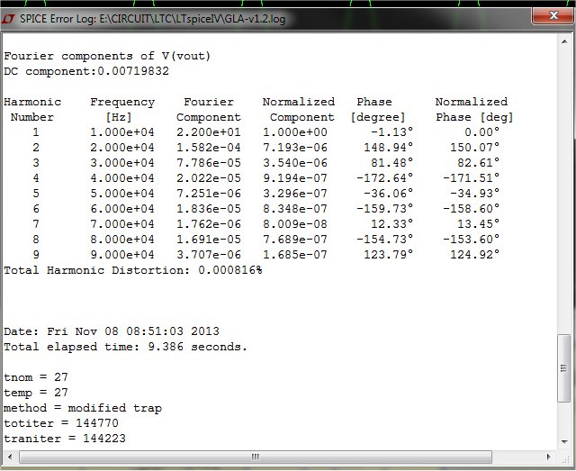This screenshot has height=471, width=576.
Task: Click the frequency value 6.000e+04
Action: pyautogui.click(x=122, y=209)
